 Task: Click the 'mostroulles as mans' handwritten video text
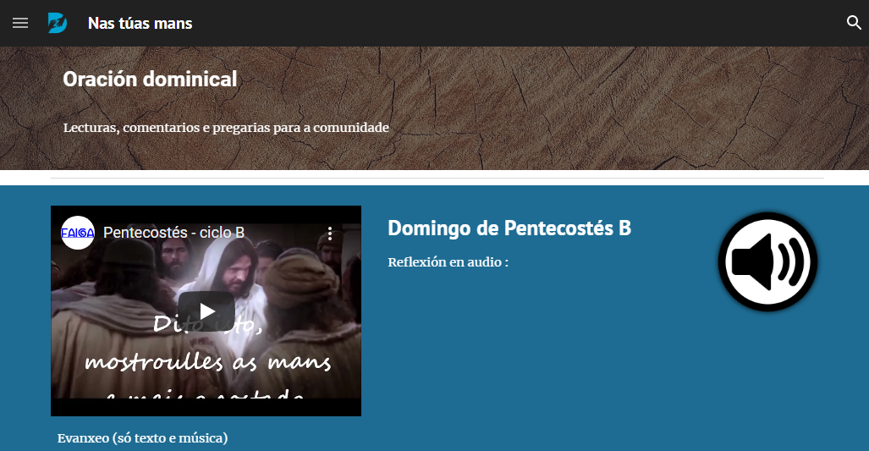coord(208,362)
